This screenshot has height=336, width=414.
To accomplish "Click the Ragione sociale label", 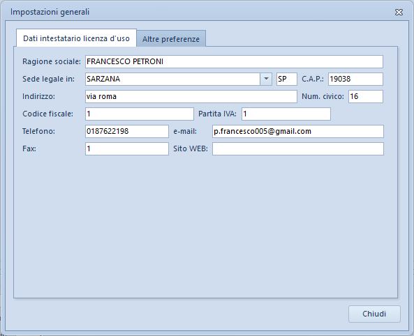I will (x=52, y=61).
